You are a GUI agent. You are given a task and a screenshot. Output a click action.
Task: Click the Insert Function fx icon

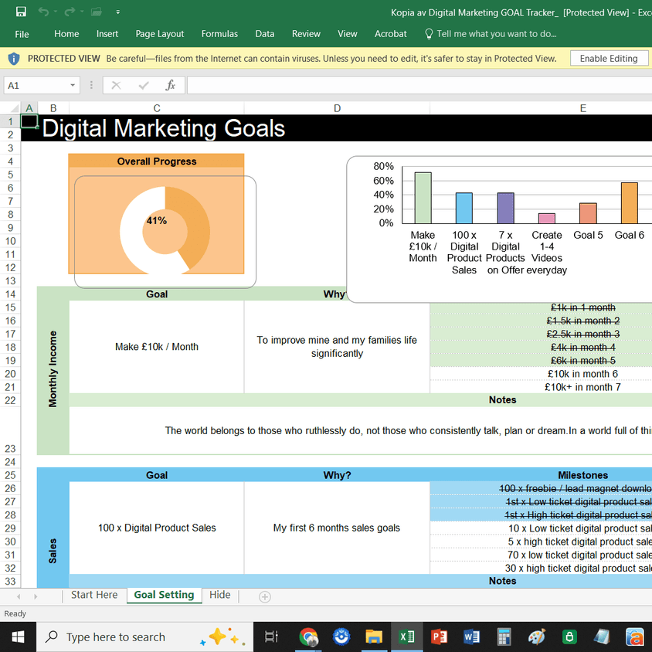pos(170,85)
